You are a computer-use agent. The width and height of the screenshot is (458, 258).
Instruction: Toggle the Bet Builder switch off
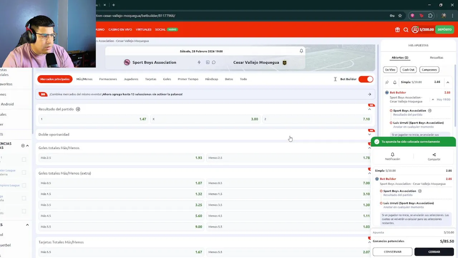(x=366, y=79)
